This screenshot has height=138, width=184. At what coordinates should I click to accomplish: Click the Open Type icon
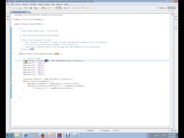[46, 8]
